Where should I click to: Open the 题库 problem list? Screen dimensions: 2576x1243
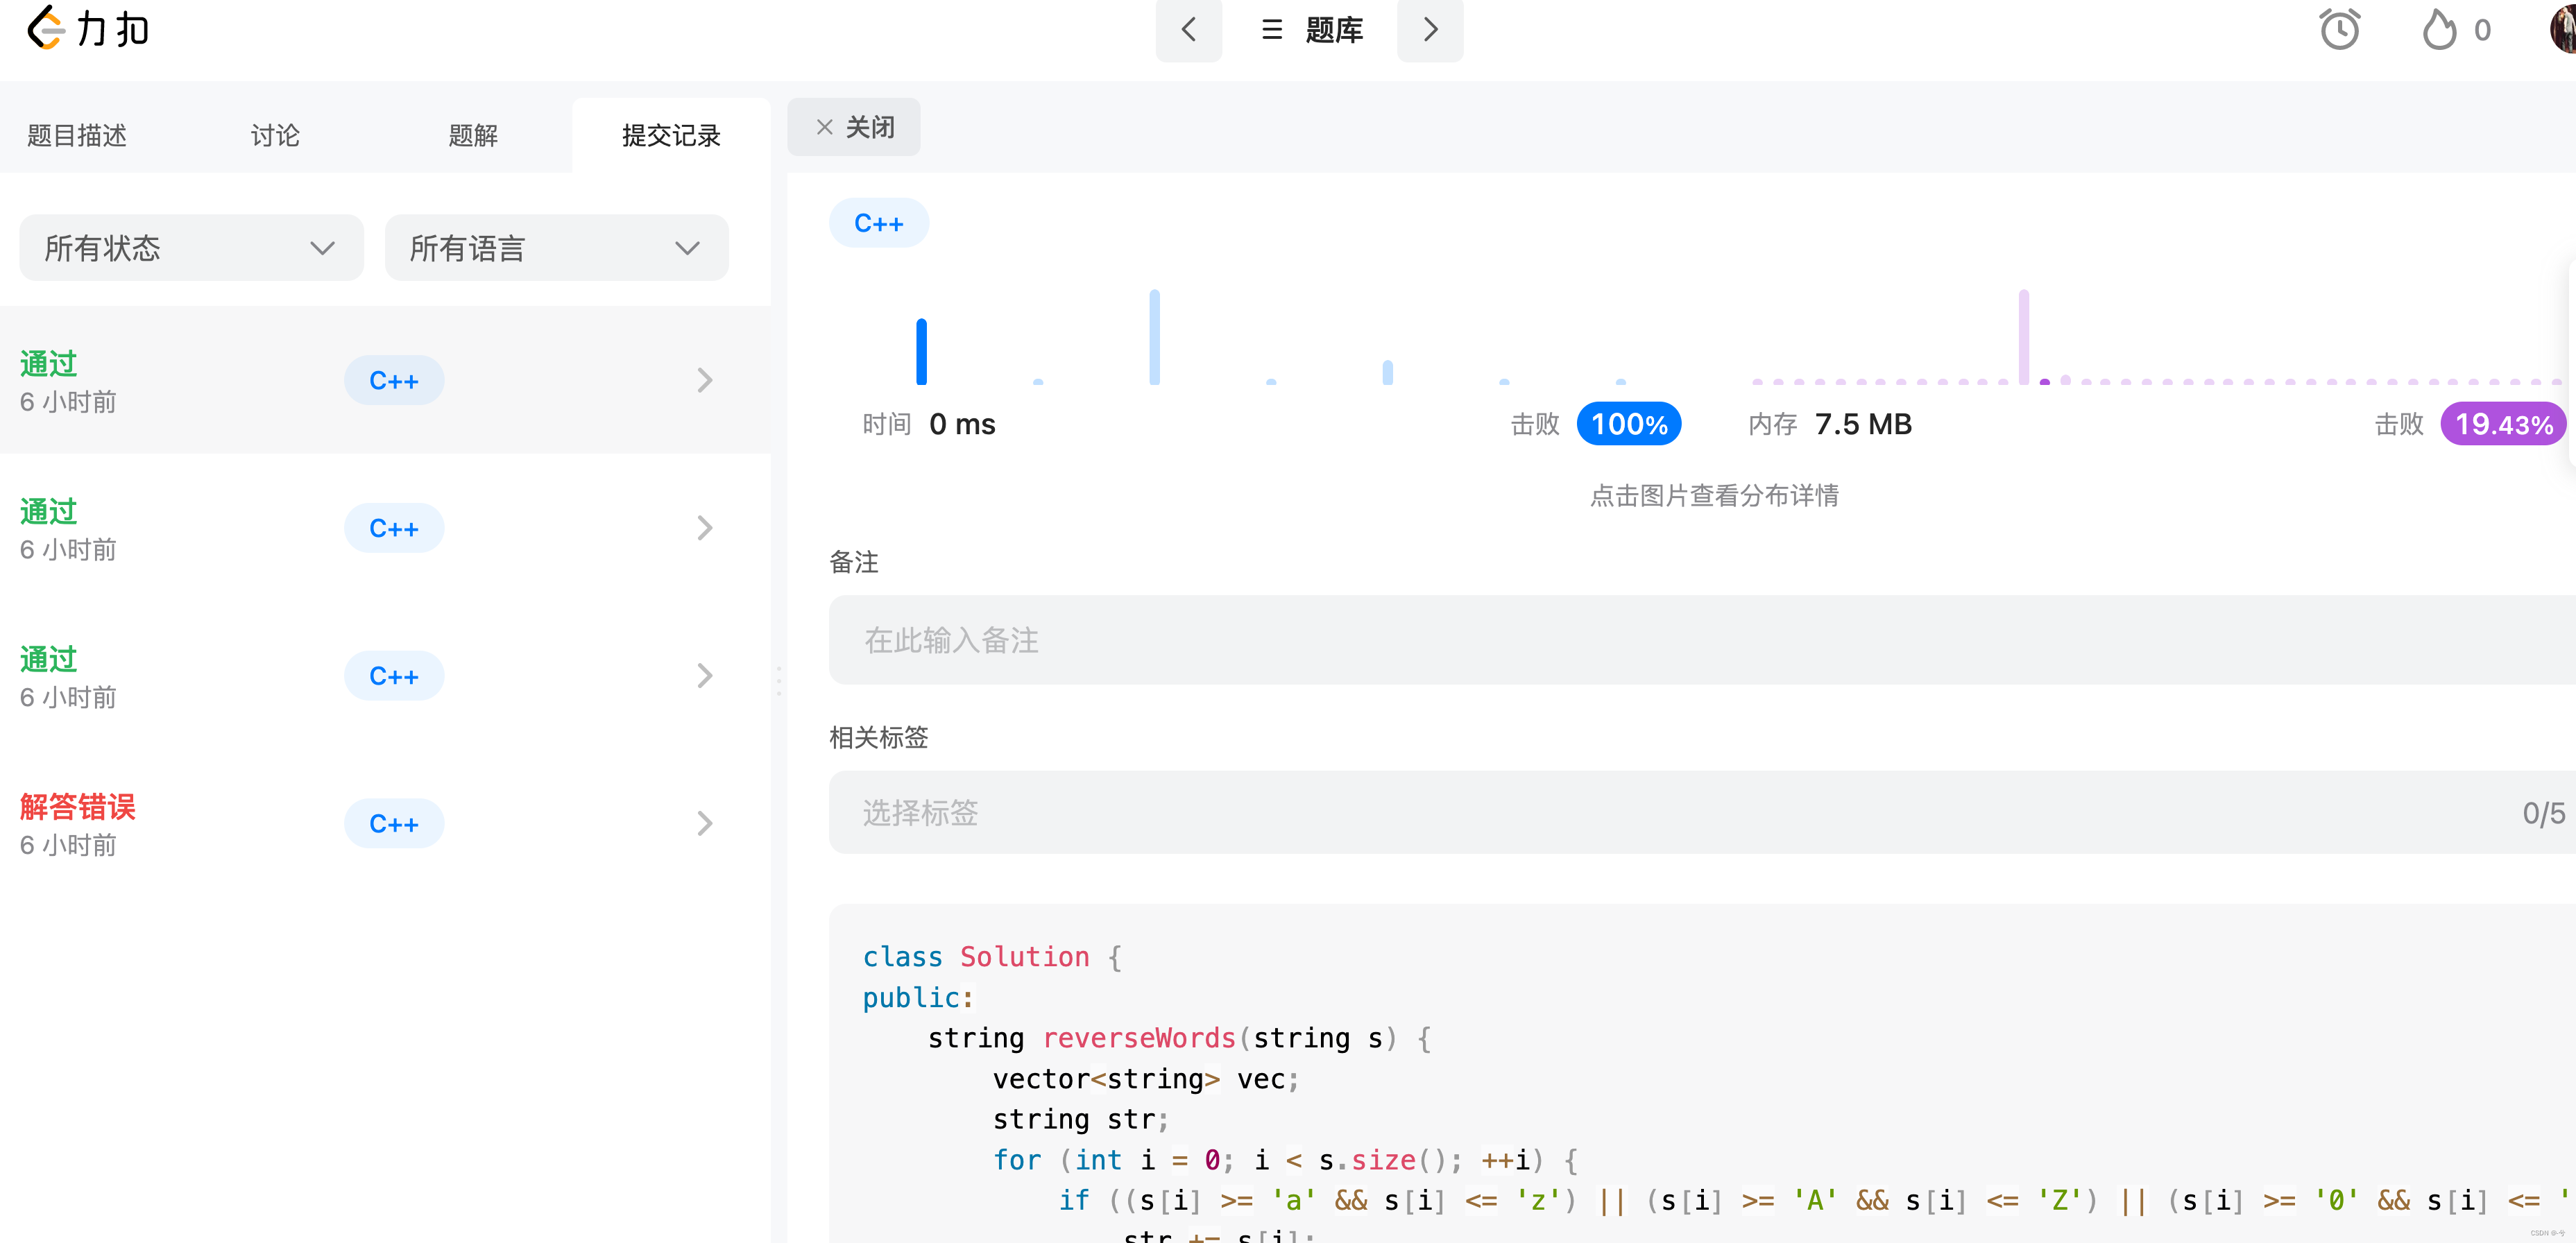coord(1312,30)
